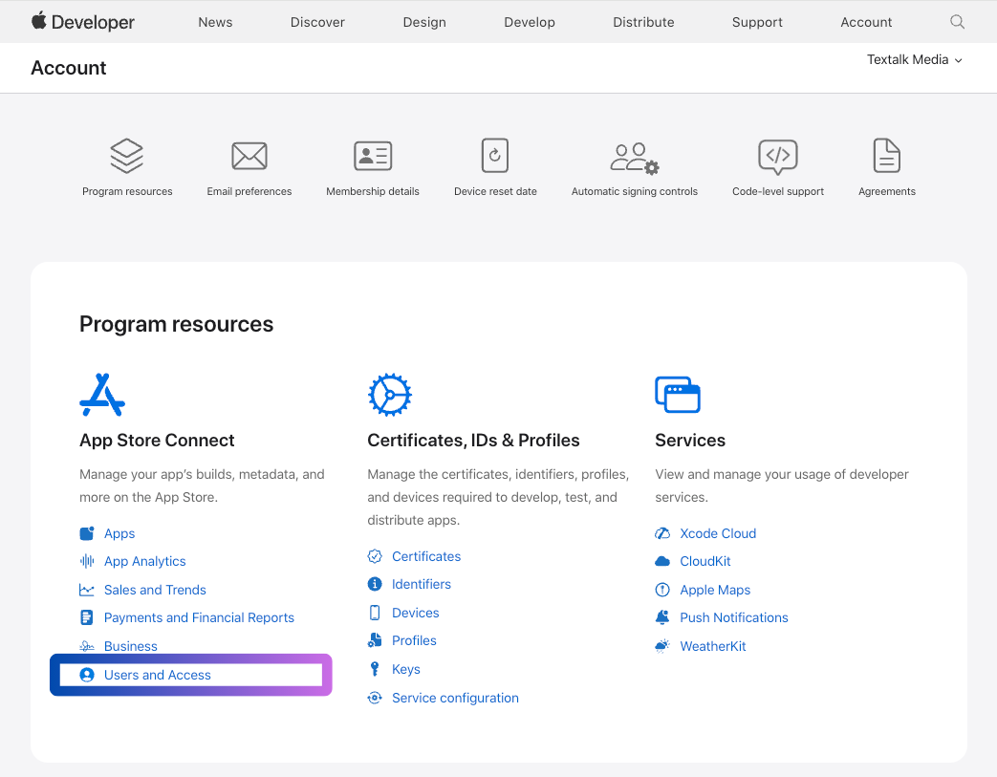Click the App Store Connect logo icon
Image resolution: width=997 pixels, height=777 pixels.
coord(102,395)
